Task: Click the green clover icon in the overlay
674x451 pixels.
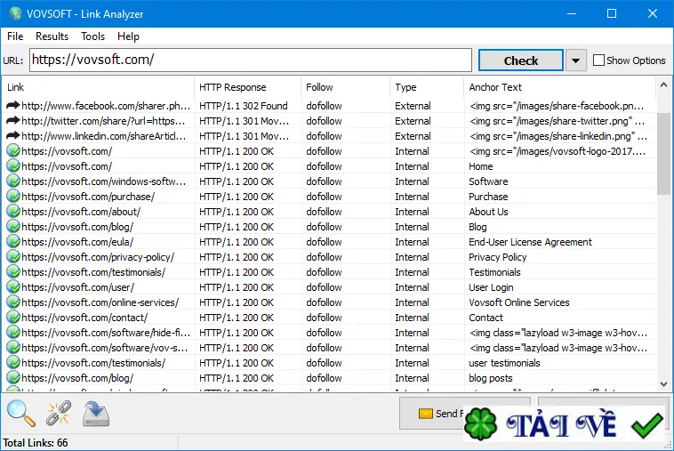Action: (x=480, y=424)
